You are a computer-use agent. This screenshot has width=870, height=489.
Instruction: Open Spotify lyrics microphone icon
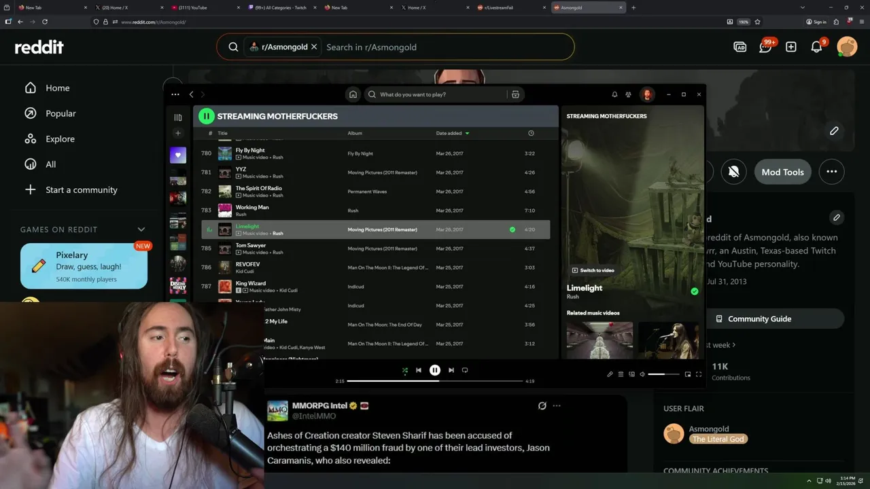point(610,374)
